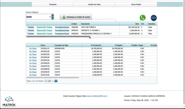The width and height of the screenshot is (185, 109).
Task: Click into the Numero Negocio input field
Action: (x=37, y=17)
